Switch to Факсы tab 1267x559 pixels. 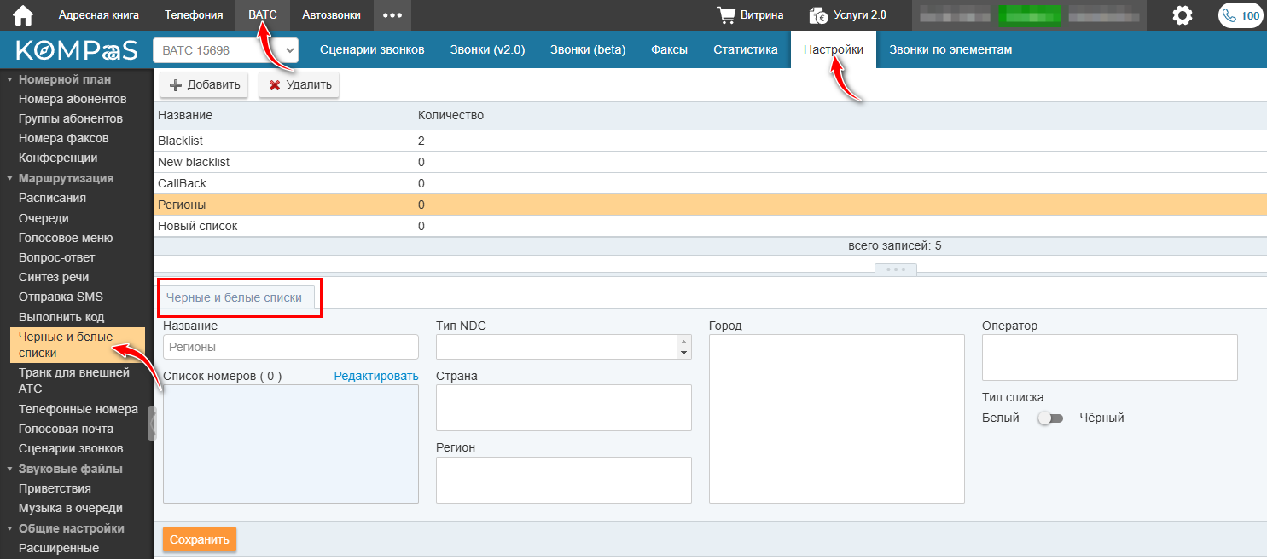click(669, 49)
